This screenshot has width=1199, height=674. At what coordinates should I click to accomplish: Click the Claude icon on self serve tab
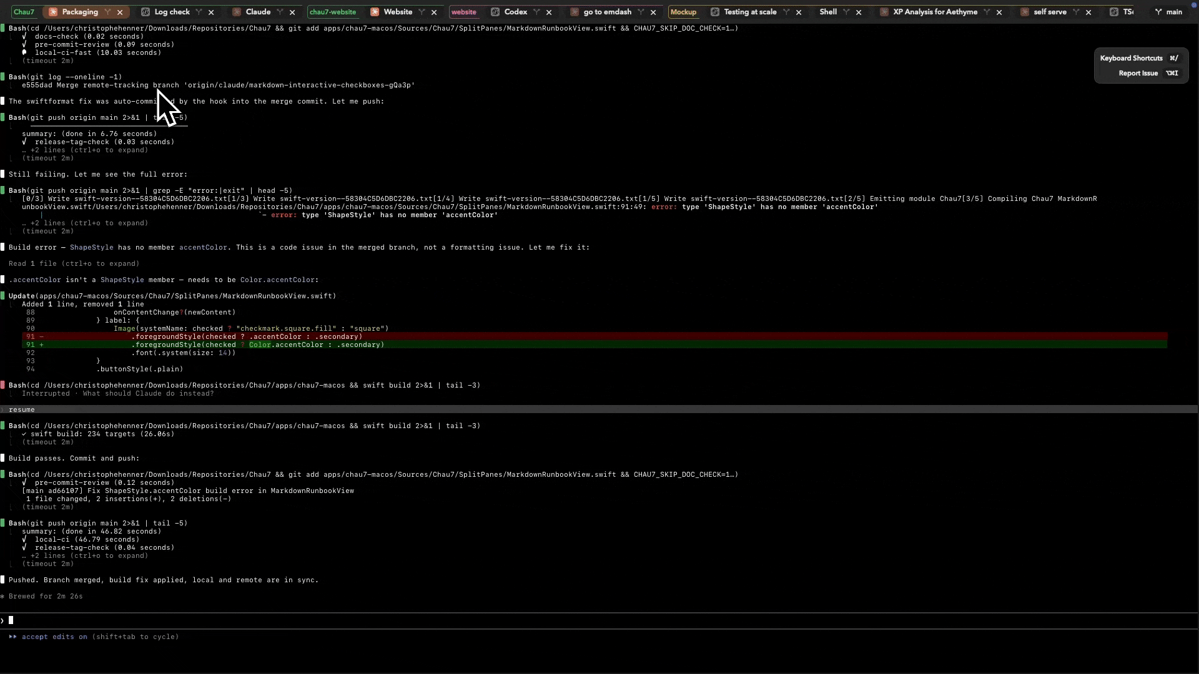tap(1025, 12)
